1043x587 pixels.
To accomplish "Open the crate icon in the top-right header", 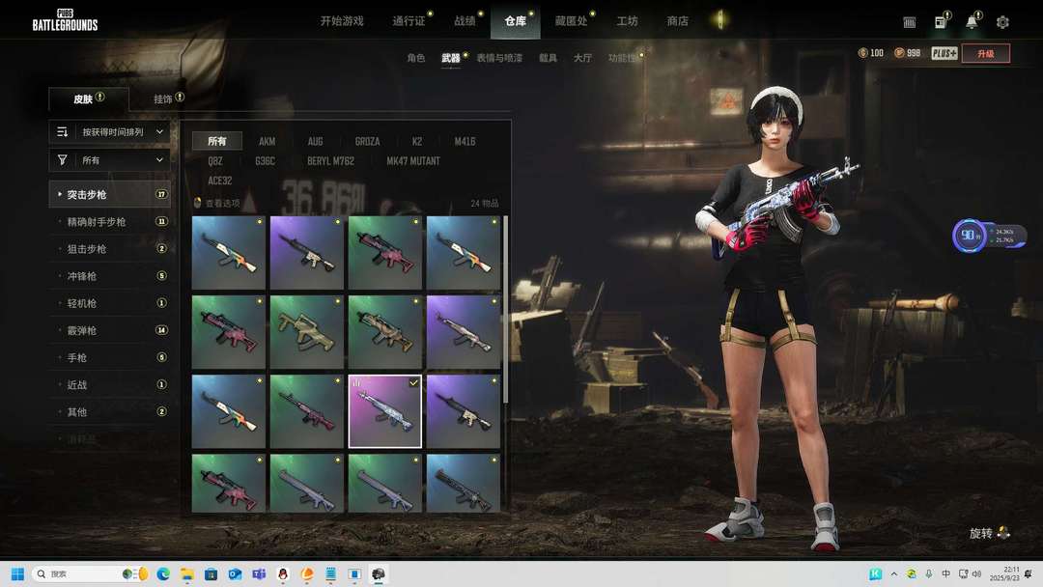I will (910, 22).
